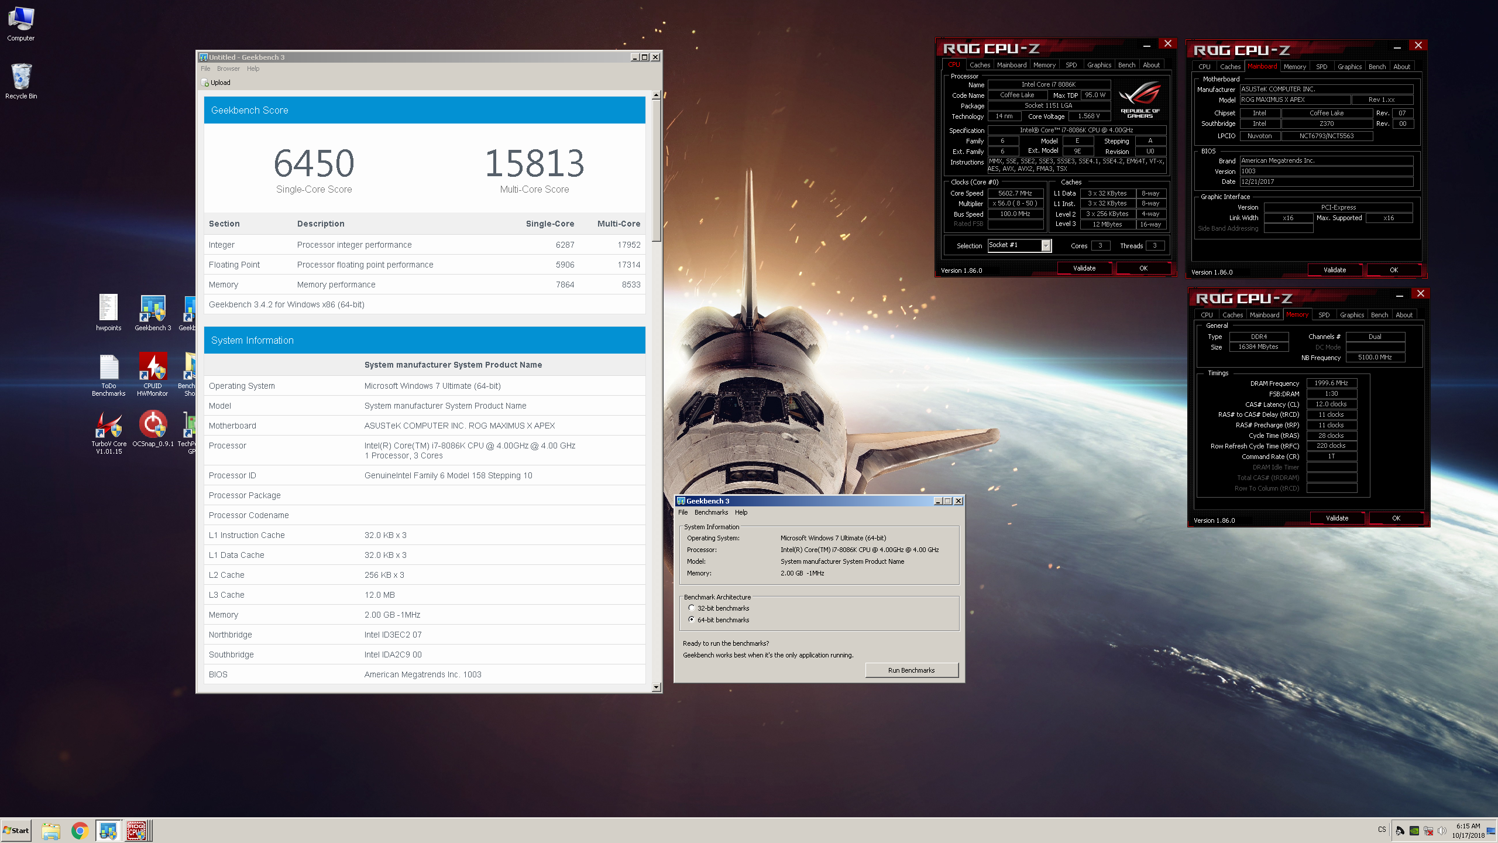
Task: Click Validate in Memory CPU-Z window
Action: [x=1337, y=518]
